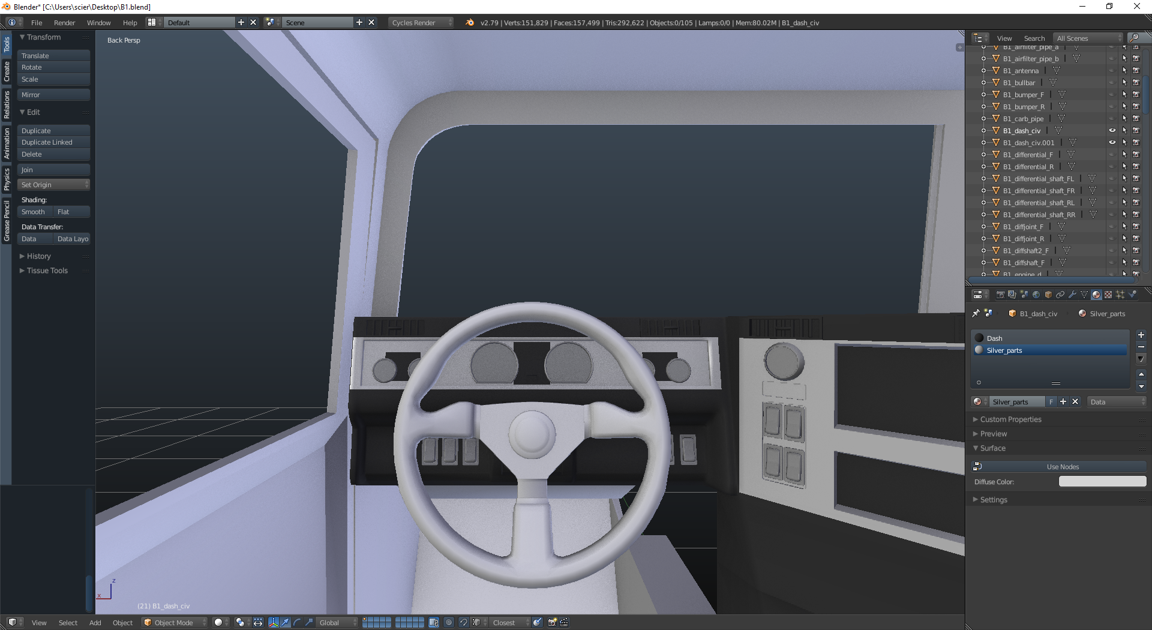
Task: Open the Closest snap target dropdown
Action: [x=510, y=622]
